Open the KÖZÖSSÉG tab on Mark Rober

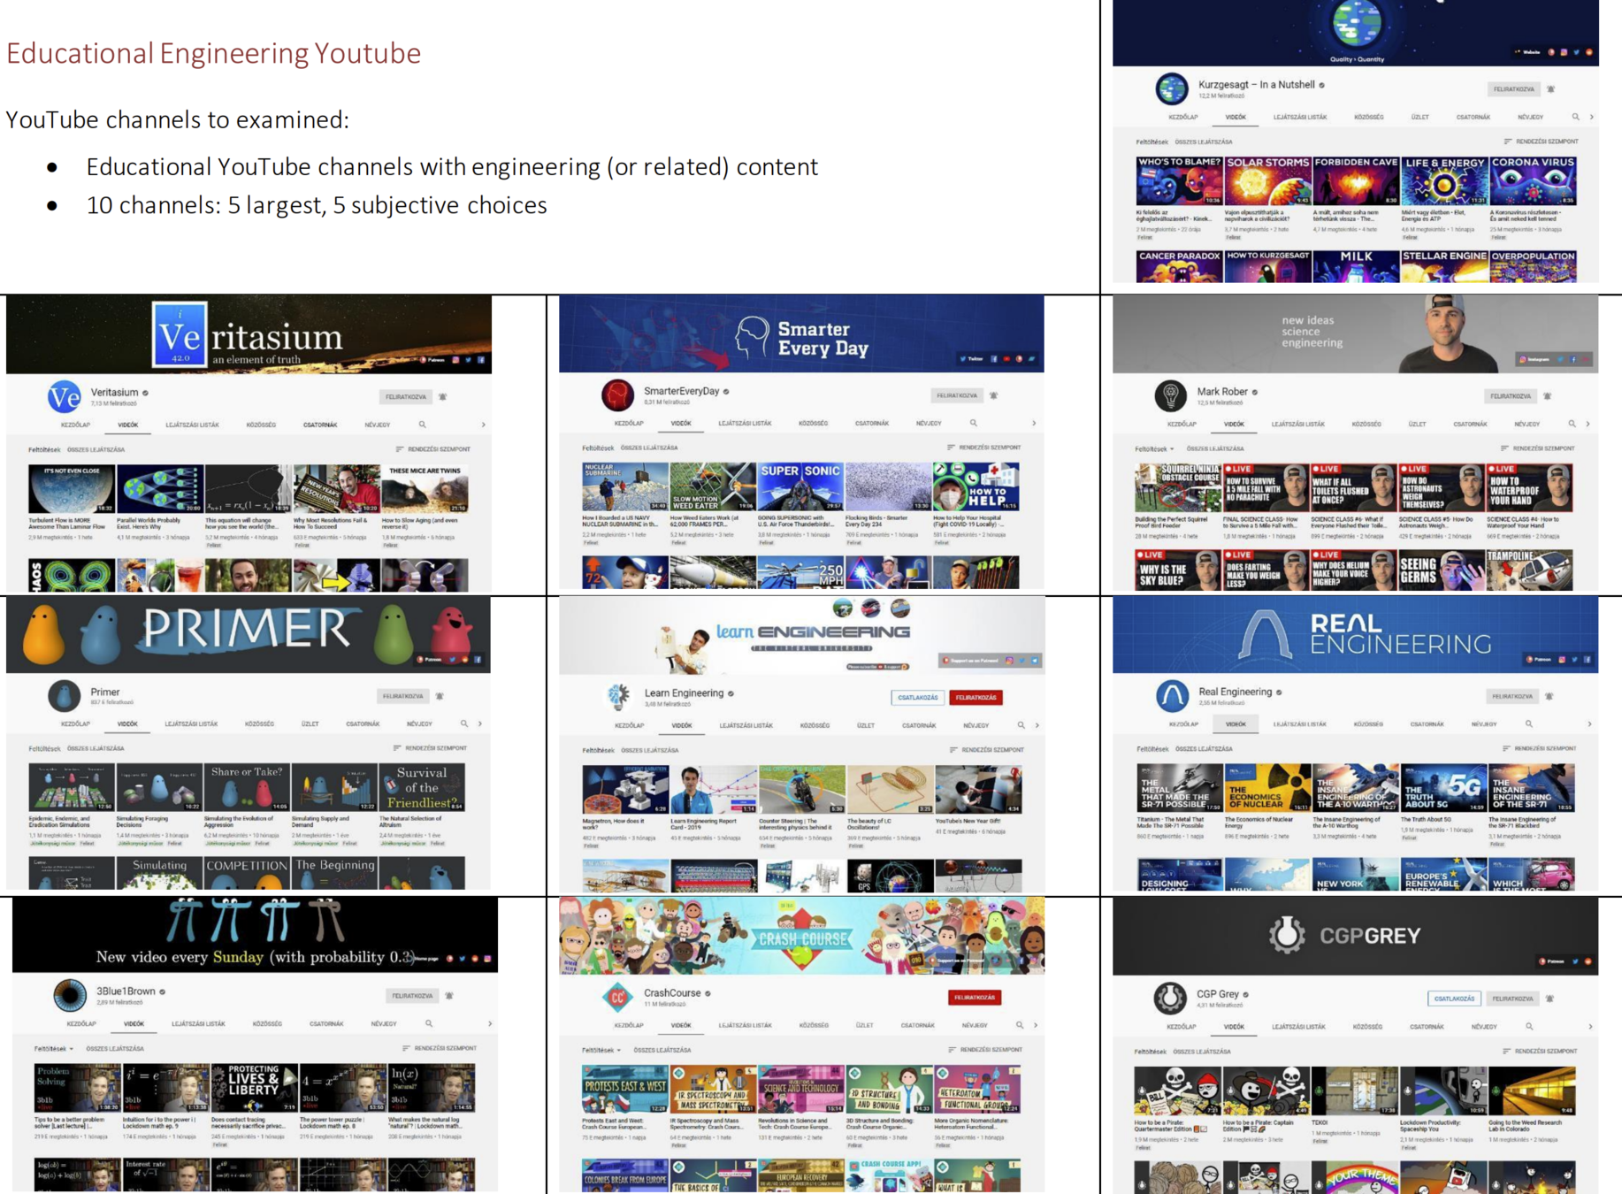click(1366, 424)
